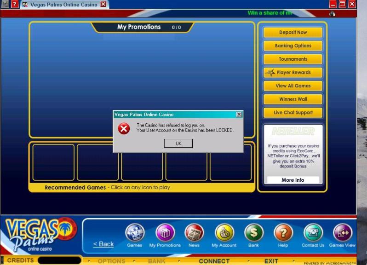Screen dimensions: 367x265
Task: Open the Bank dollar icon
Action: pos(254,232)
